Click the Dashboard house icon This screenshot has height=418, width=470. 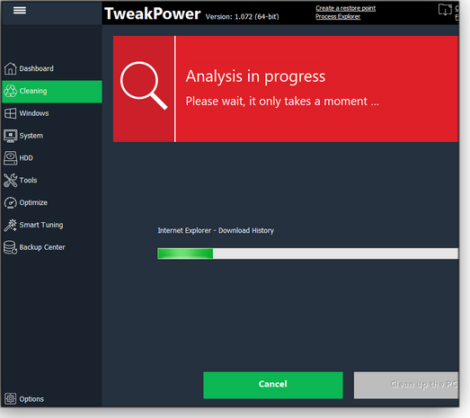click(x=10, y=68)
